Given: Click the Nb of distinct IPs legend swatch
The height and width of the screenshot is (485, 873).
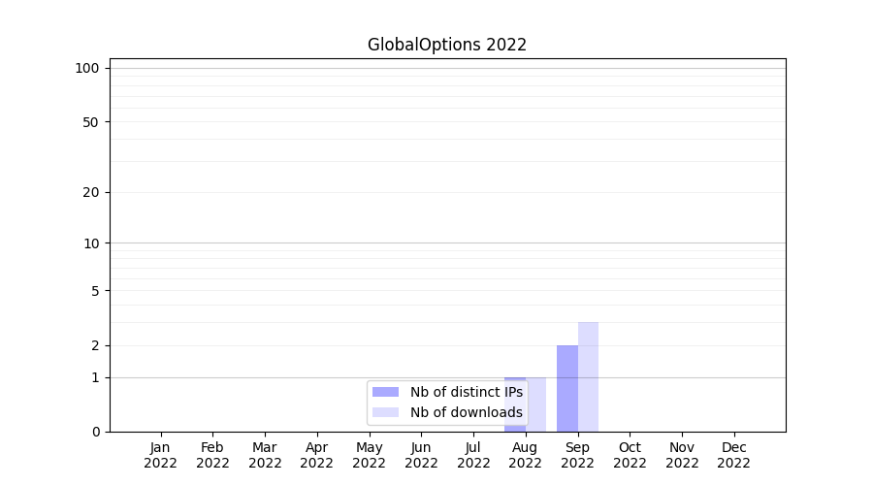Looking at the screenshot, I should [x=385, y=392].
